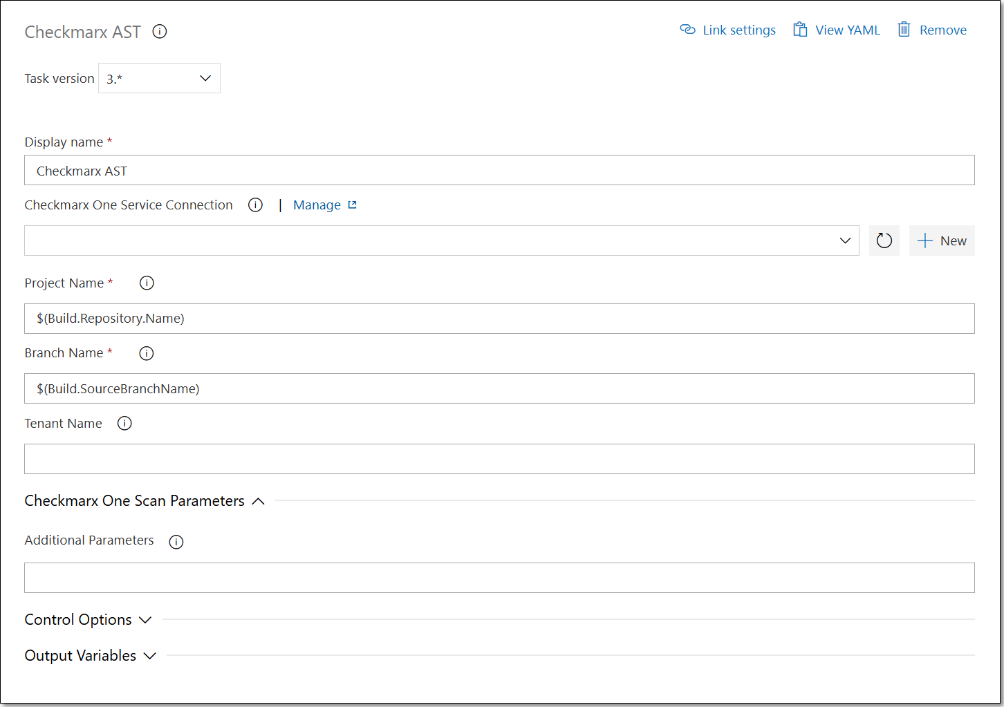Viewport: 1004px width, 707px height.
Task: Click View YAML button
Action: [837, 30]
